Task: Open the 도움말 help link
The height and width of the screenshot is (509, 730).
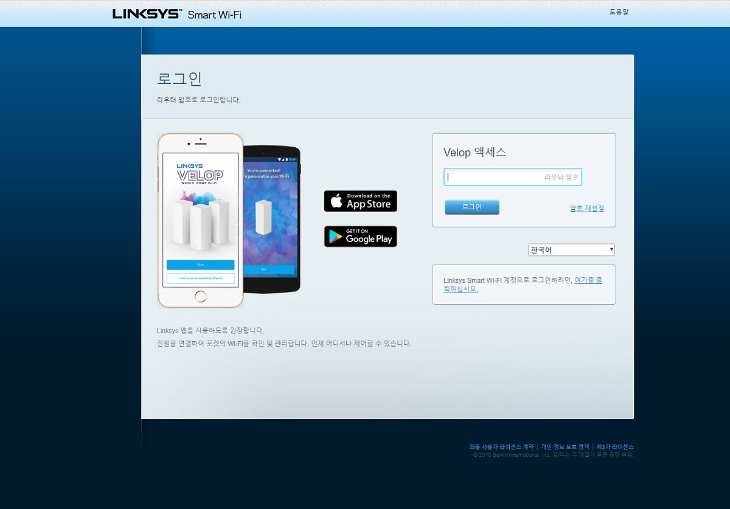Action: [x=619, y=12]
